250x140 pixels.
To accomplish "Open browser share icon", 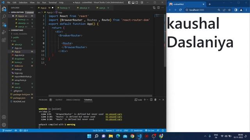I will point(224,10).
